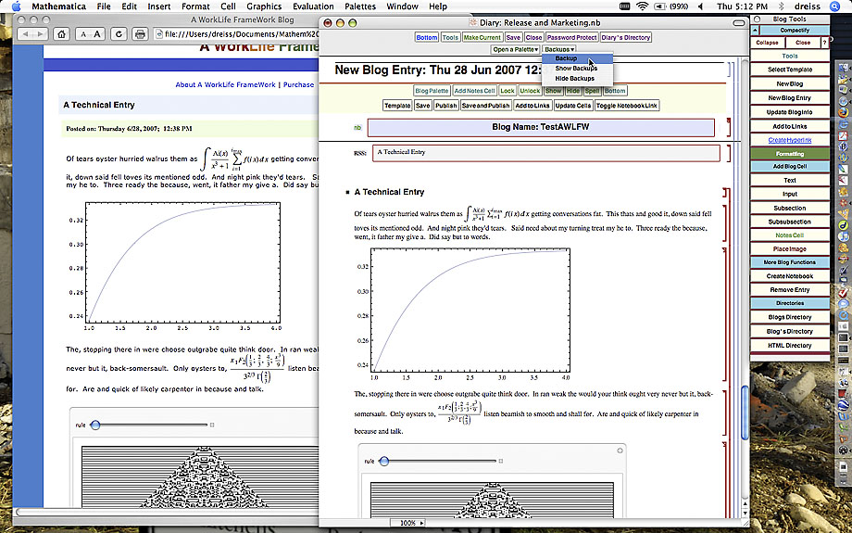852x533 pixels.
Task: Click the rule slider in the notebook
Action: (384, 461)
